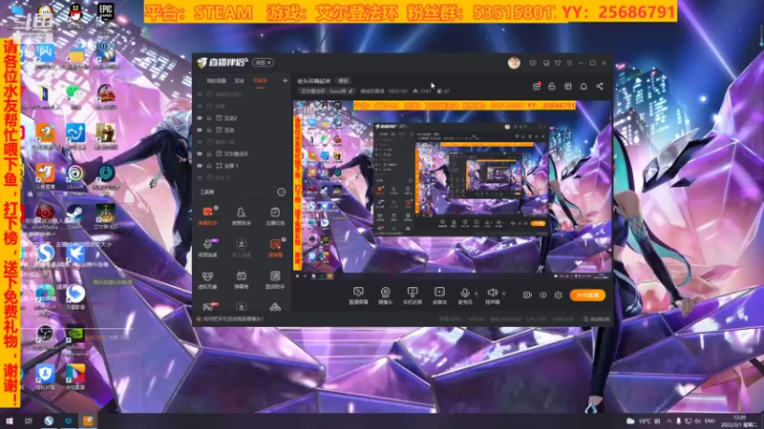
Task: Expand the speaker options arrow
Action: [503, 294]
